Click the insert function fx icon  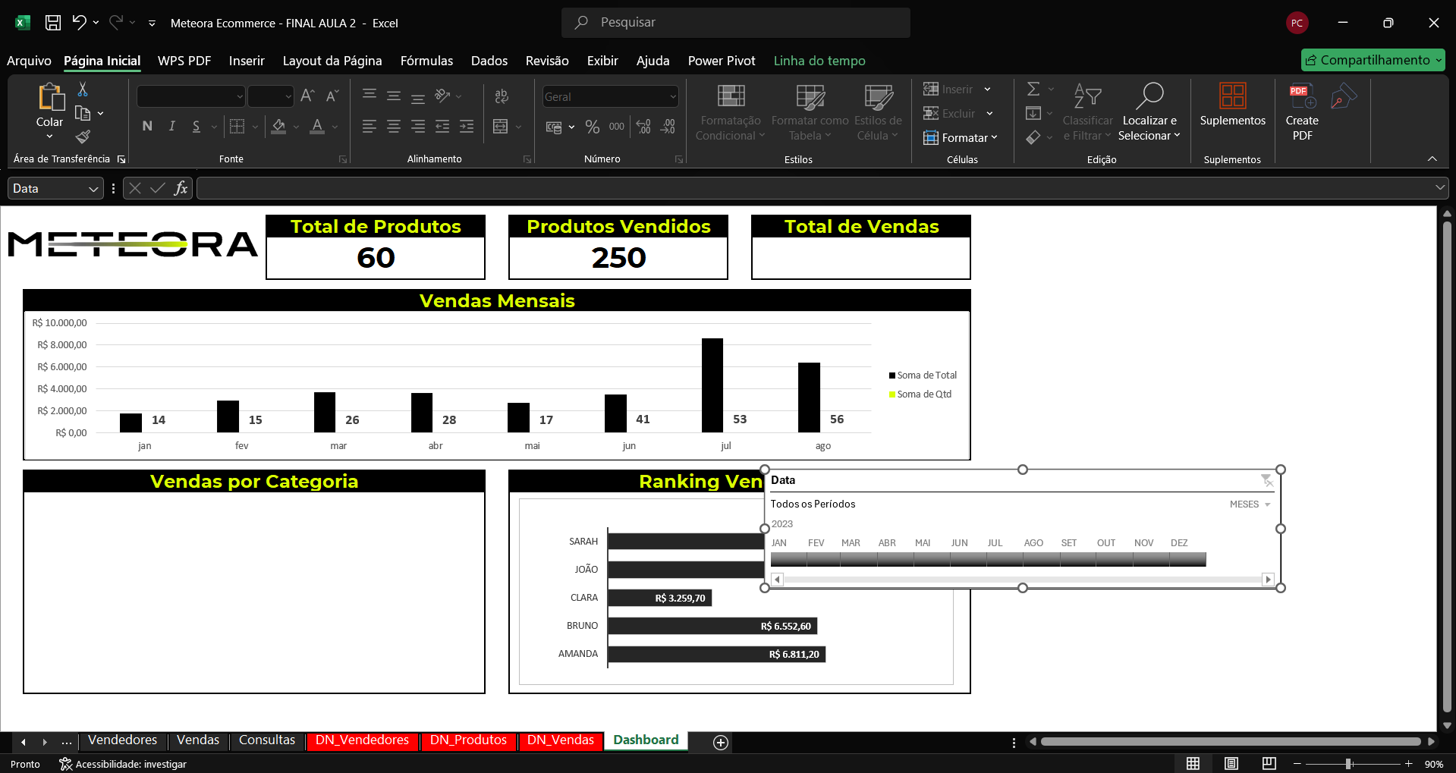click(x=181, y=188)
